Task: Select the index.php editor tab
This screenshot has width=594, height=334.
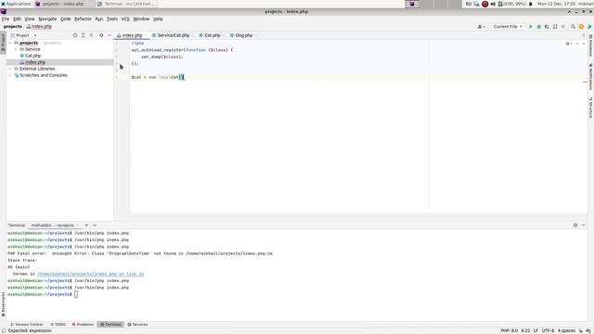Action: point(132,35)
